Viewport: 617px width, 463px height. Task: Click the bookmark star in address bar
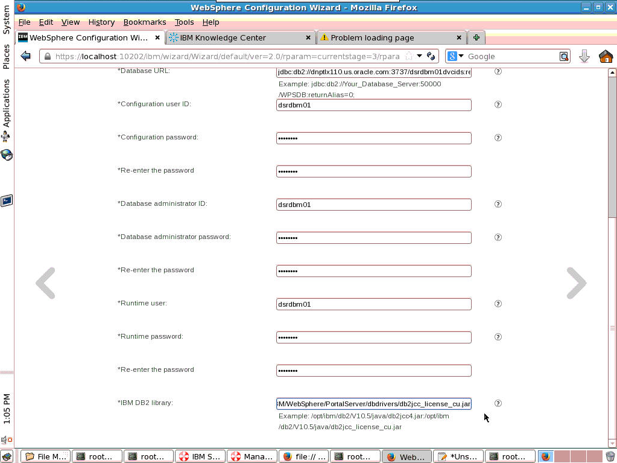(409, 56)
